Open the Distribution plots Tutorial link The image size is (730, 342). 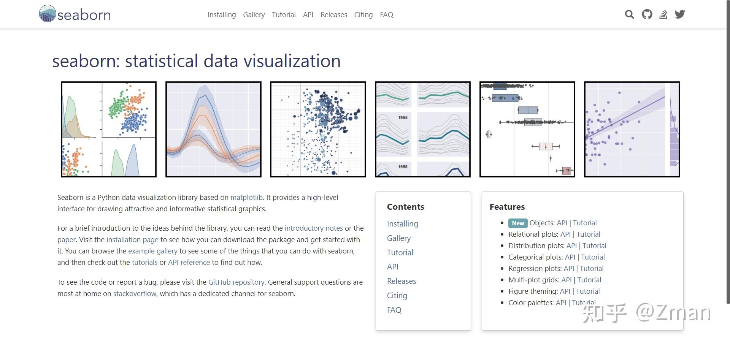coord(594,245)
